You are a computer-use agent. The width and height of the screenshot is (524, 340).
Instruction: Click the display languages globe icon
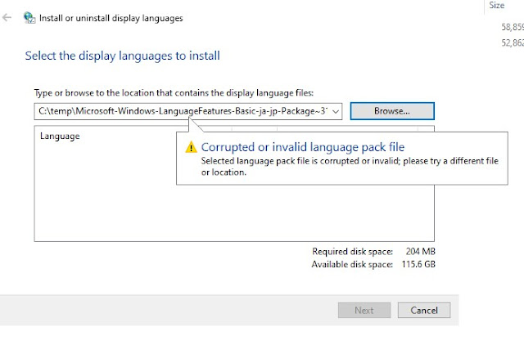(29, 18)
